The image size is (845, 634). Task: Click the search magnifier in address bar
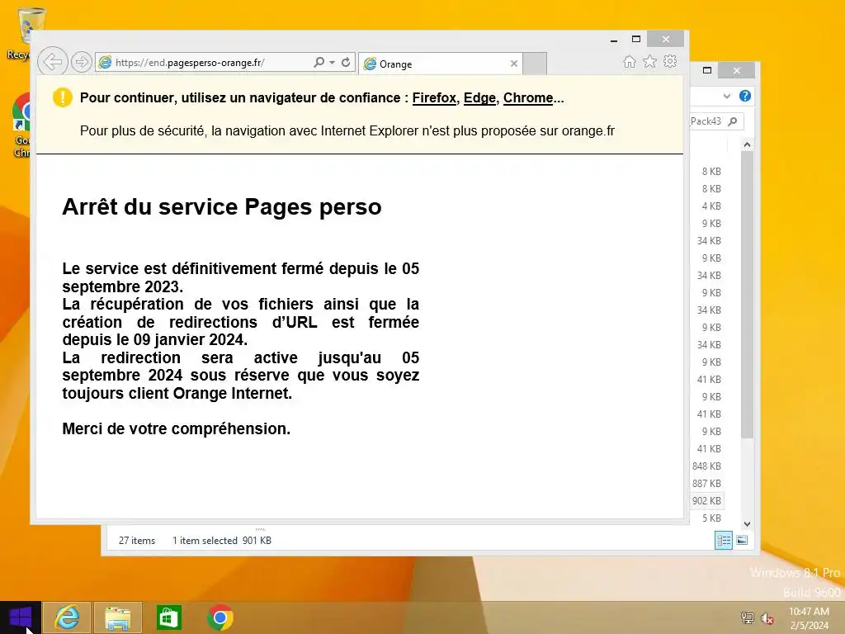(x=319, y=63)
